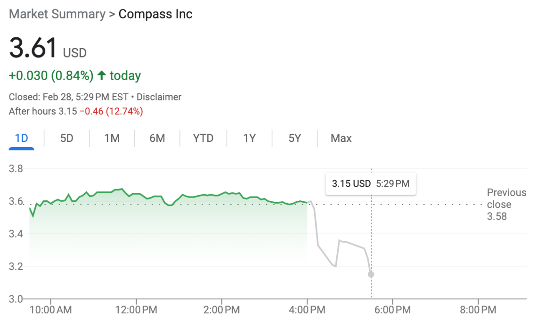Show the 6M chart range

click(x=157, y=138)
